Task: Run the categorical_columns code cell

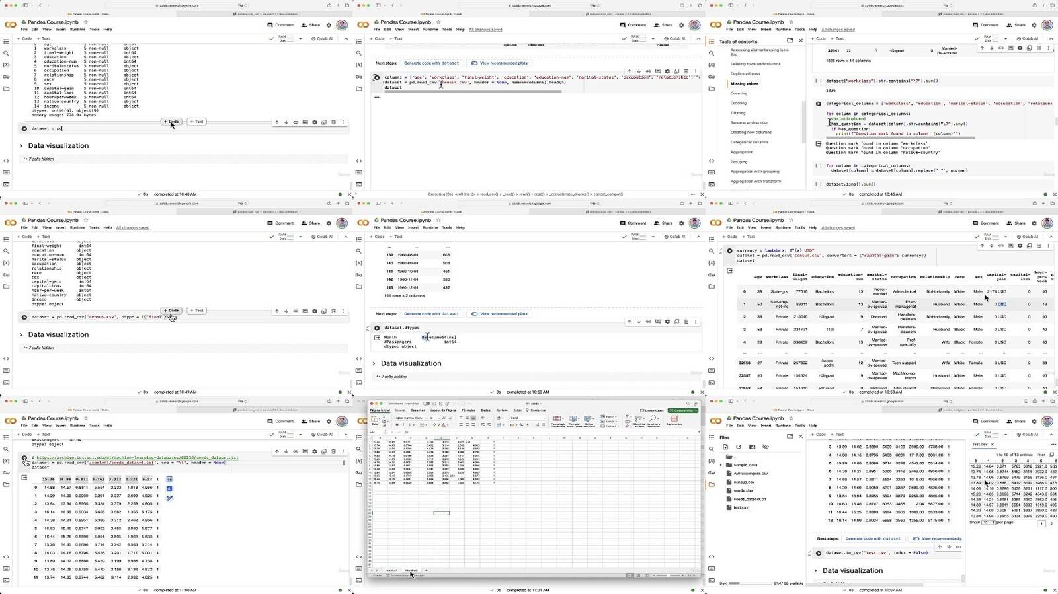Action: tap(819, 104)
